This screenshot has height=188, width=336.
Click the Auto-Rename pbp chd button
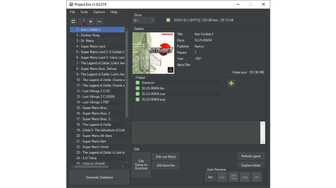click(x=234, y=177)
